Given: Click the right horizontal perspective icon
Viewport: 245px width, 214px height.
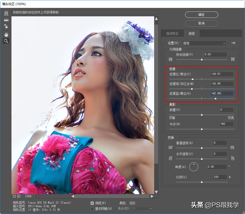Looking at the screenshot, I should coord(233,158).
